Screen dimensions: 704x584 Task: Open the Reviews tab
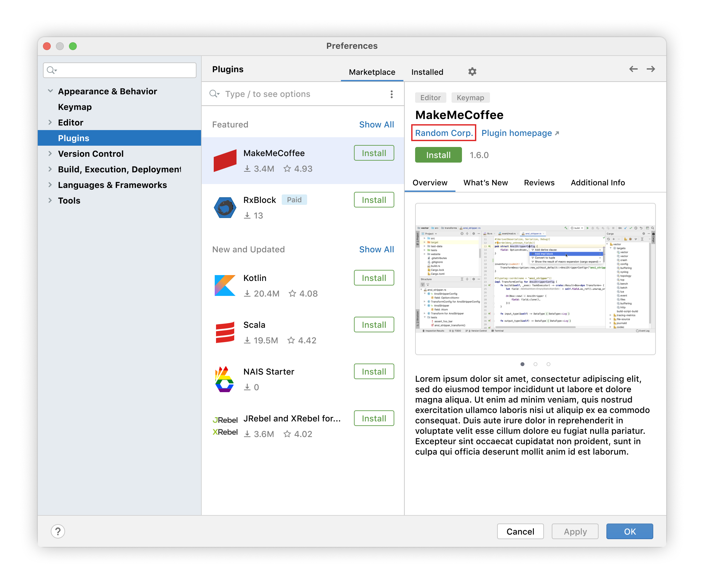coord(539,183)
